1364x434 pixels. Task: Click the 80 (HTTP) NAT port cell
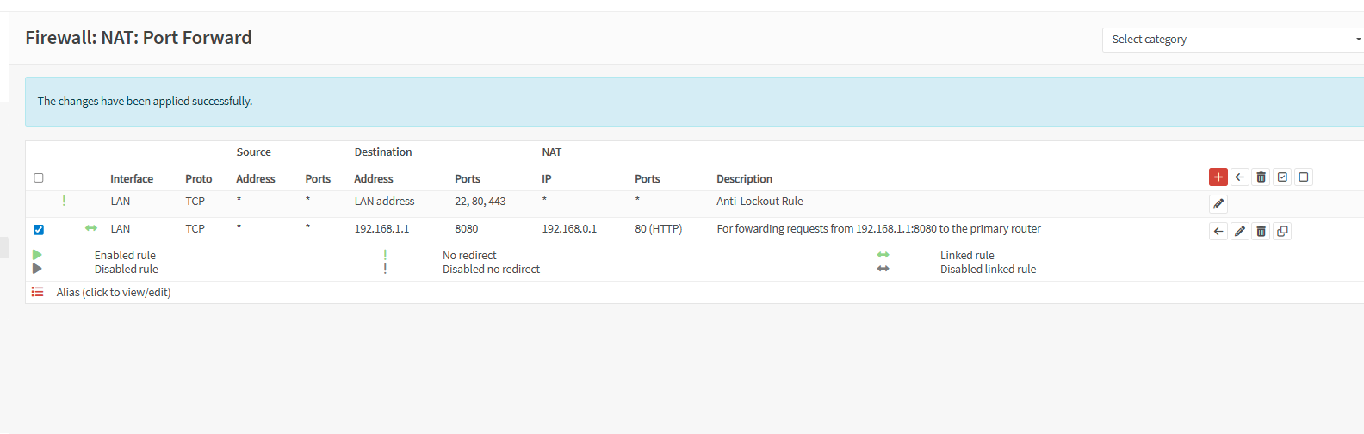click(659, 229)
